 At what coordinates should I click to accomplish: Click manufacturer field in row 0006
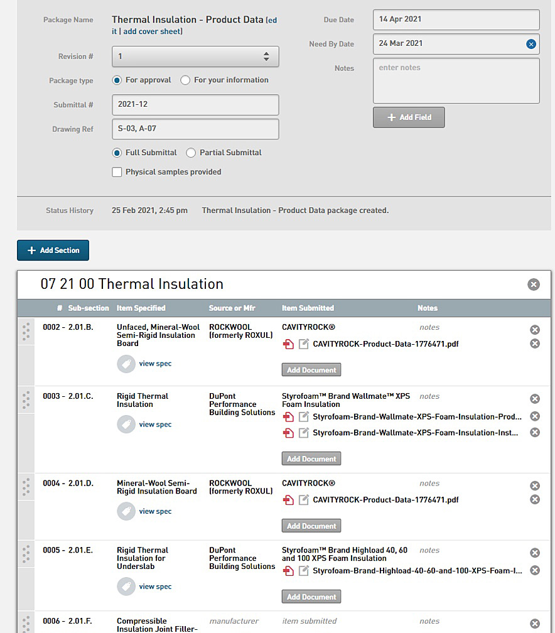[x=234, y=621]
